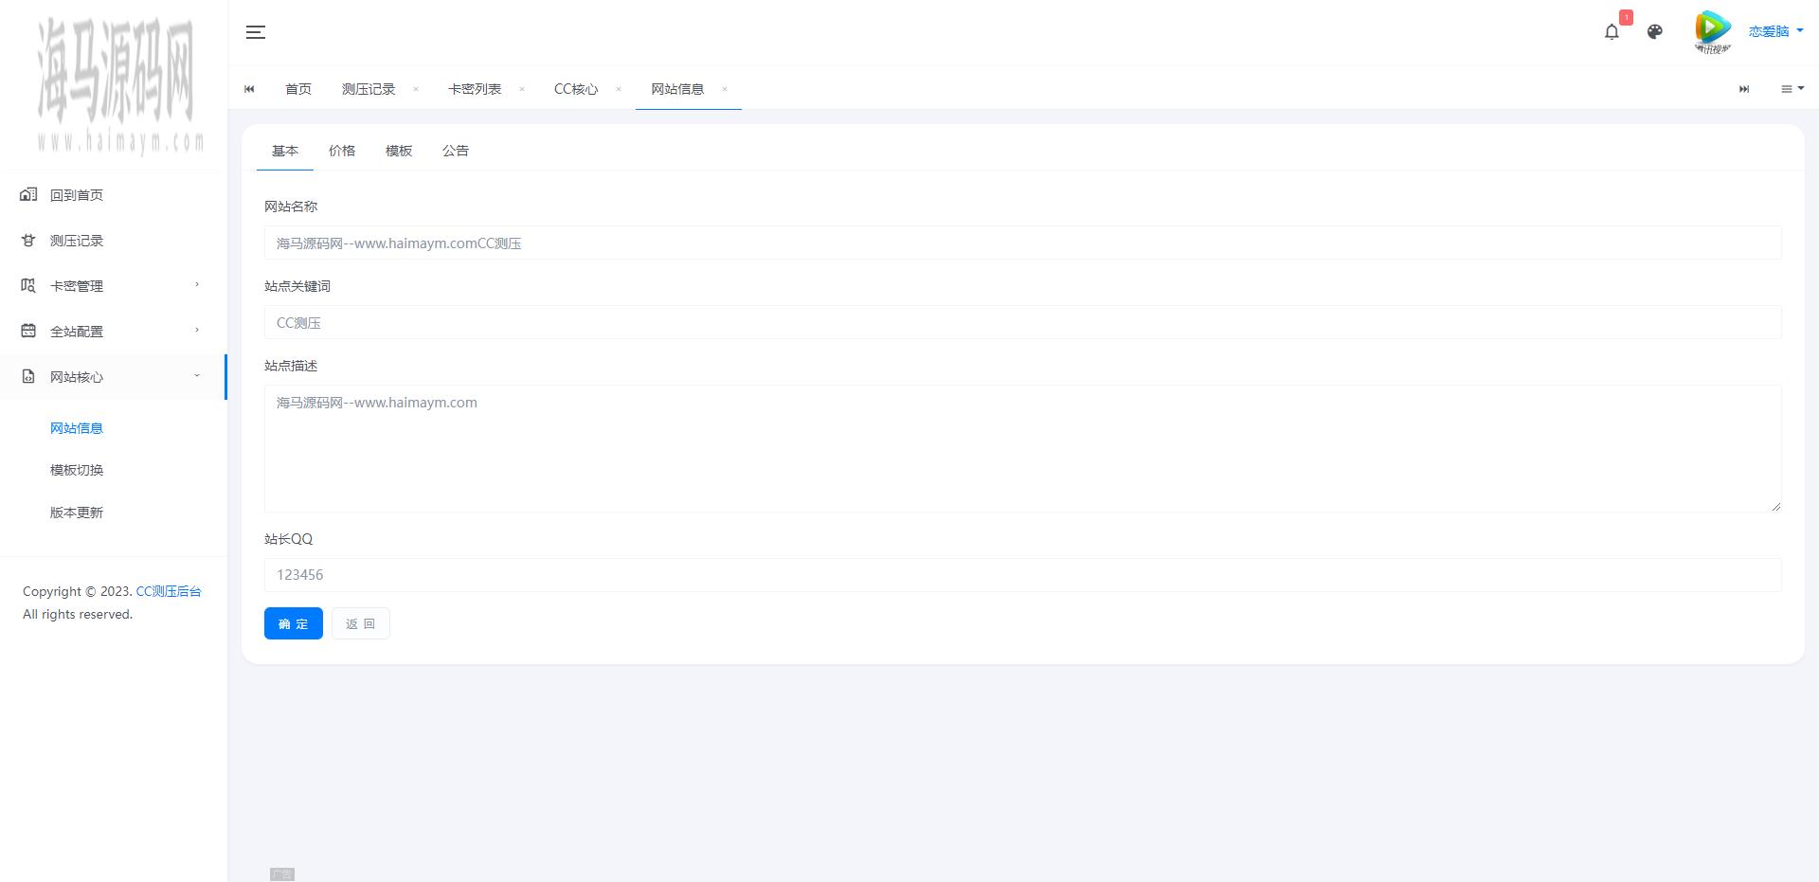Open the CC测压后台 footer link

click(169, 591)
